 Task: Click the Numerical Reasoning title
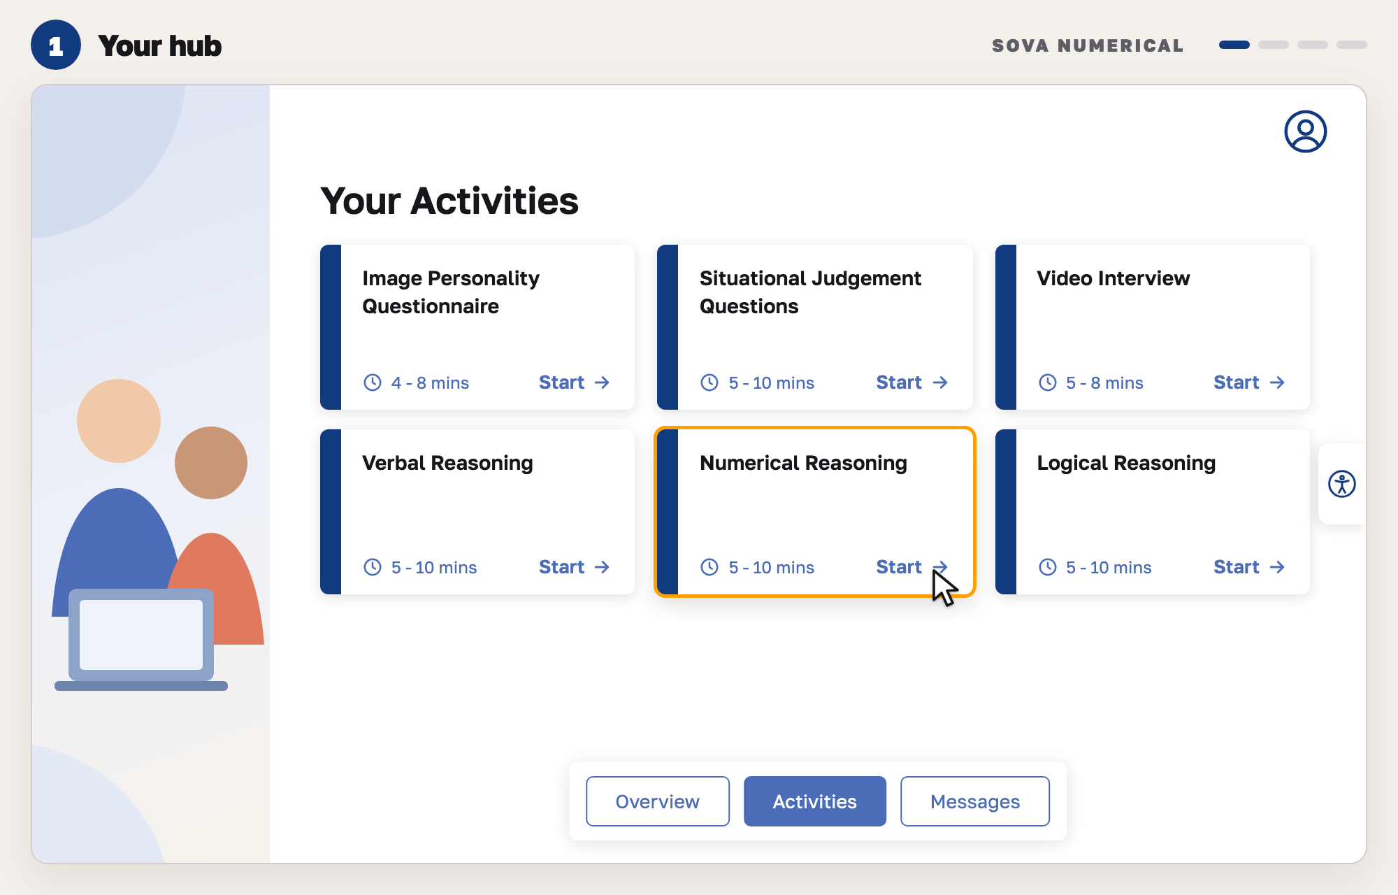click(803, 463)
